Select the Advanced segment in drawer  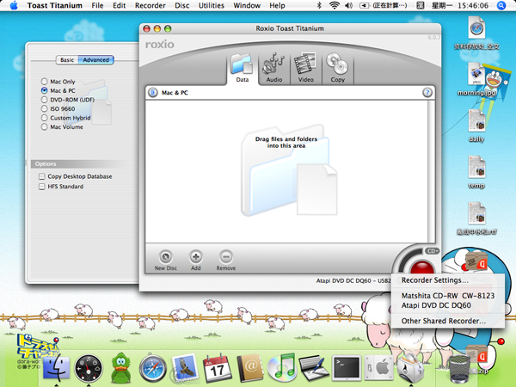click(95, 60)
